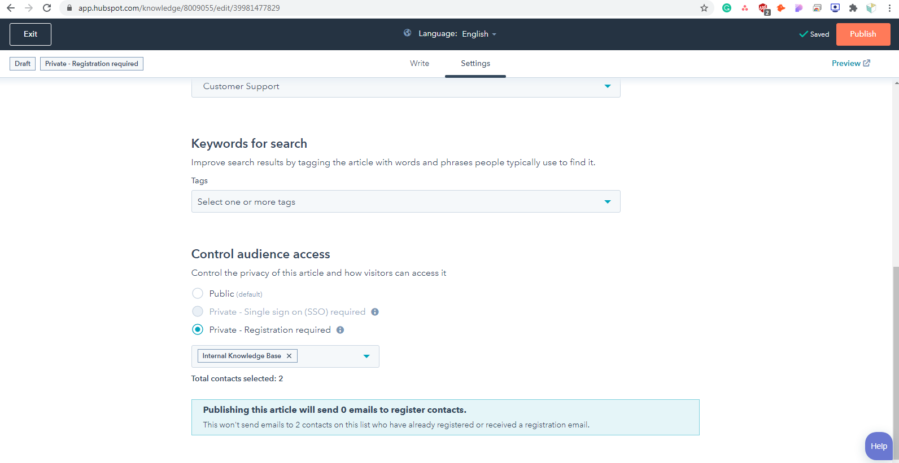Expand the contact list dropdown arrow
This screenshot has height=463, width=899.
click(x=366, y=356)
